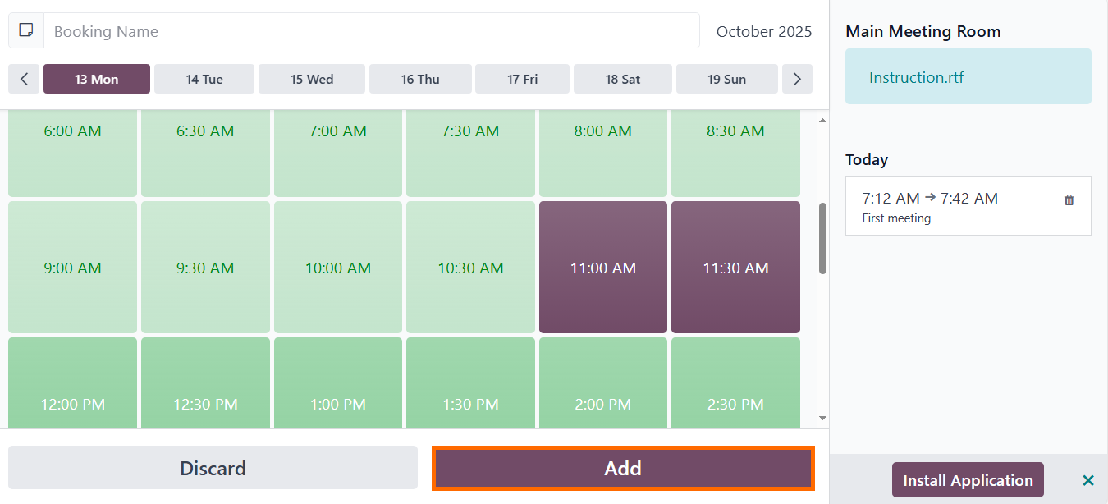Deselect the 11:00 AM time slot
1108x504 pixels.
tap(602, 268)
